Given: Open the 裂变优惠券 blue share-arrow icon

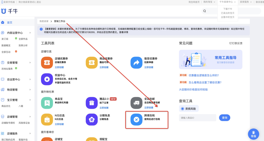Looking at the screenshot, I should [x=136, y=63].
